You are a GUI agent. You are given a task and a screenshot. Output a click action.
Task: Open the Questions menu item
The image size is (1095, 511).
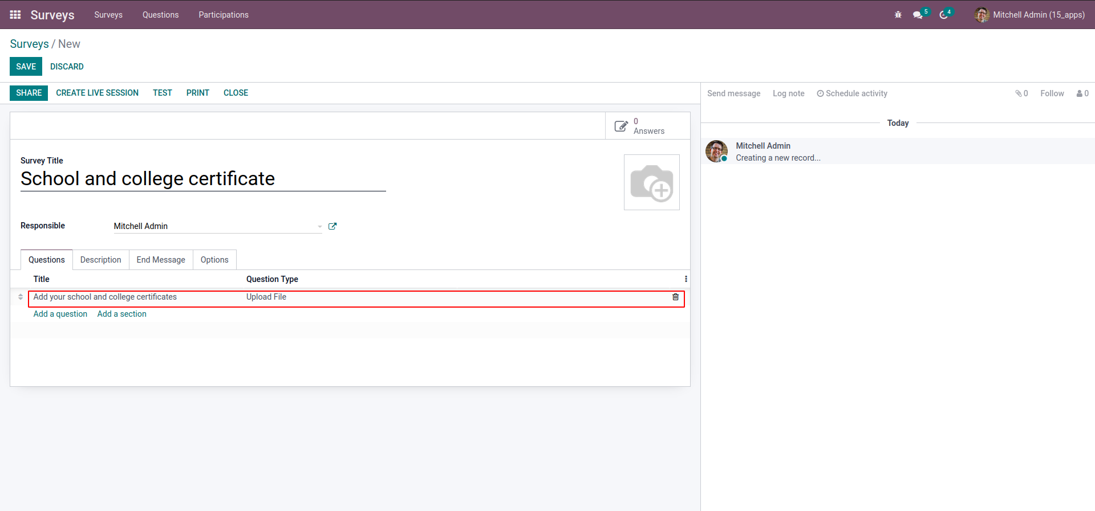tap(160, 15)
